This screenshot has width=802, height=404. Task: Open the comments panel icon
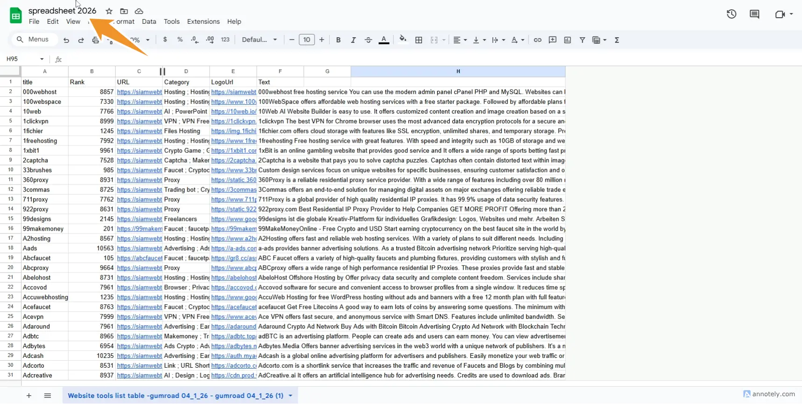point(754,14)
